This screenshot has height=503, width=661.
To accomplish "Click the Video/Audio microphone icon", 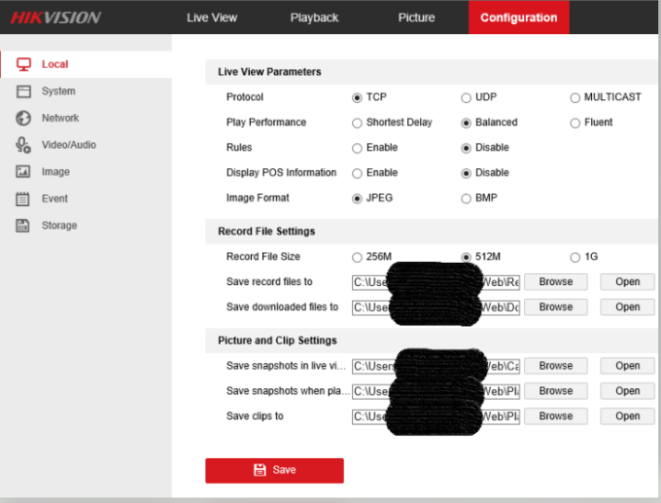I will [23, 145].
